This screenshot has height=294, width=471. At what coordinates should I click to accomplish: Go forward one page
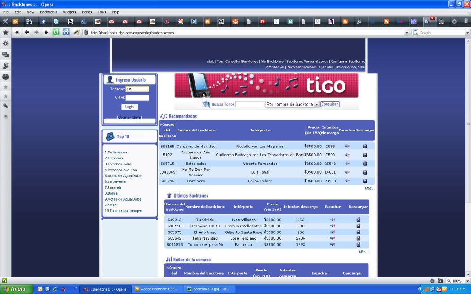[x=36, y=32]
